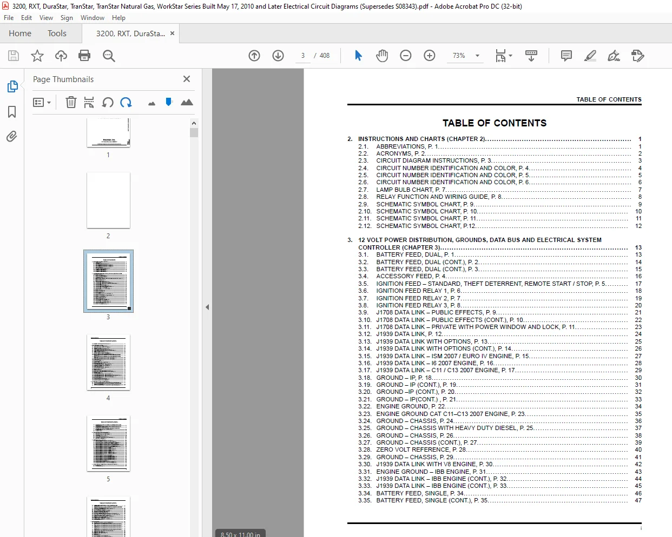
Task: Click 'BATTERY FEED, SINGLE, P. 34' entry
Action: [x=420, y=493]
